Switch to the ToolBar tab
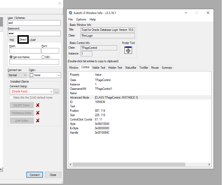 [144, 68]
